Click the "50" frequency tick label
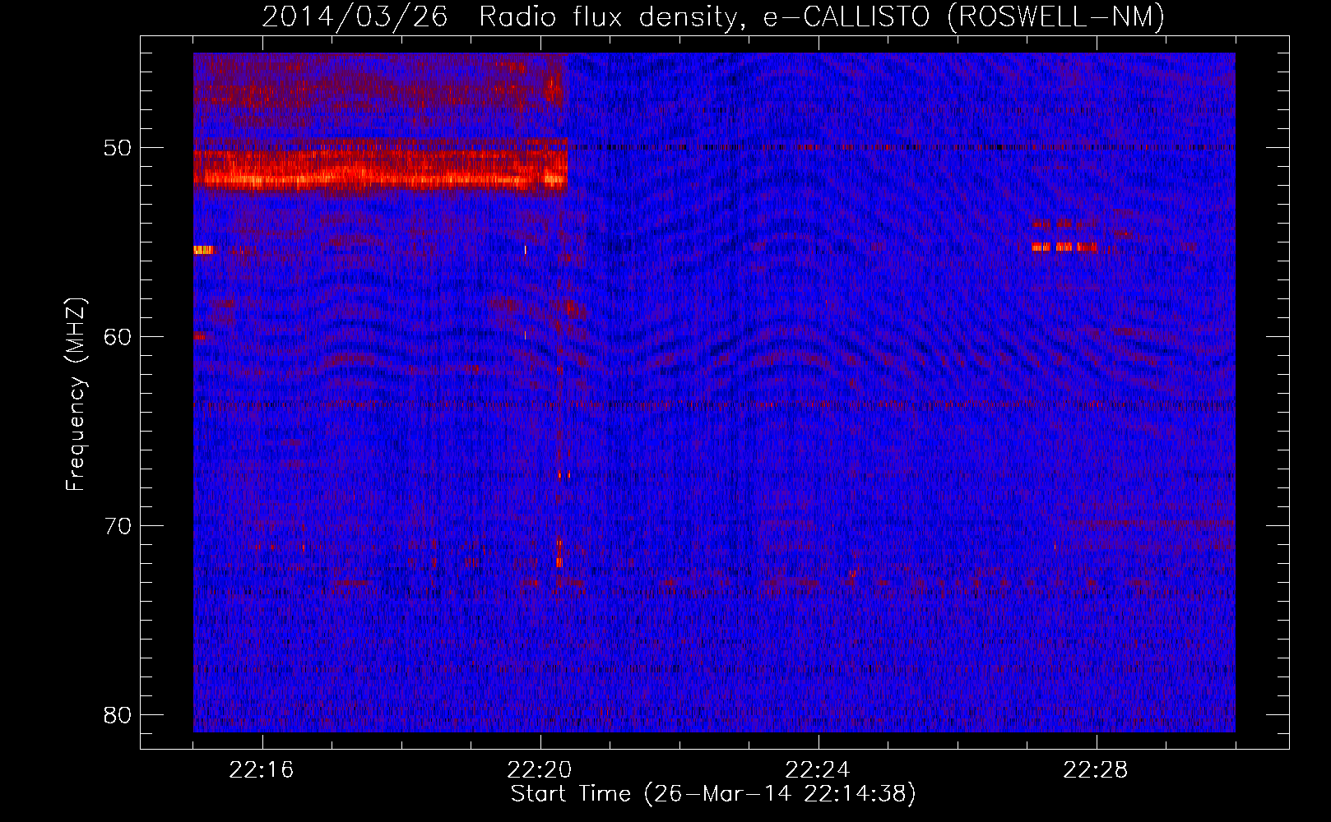This screenshot has height=822, width=1331. coord(118,148)
